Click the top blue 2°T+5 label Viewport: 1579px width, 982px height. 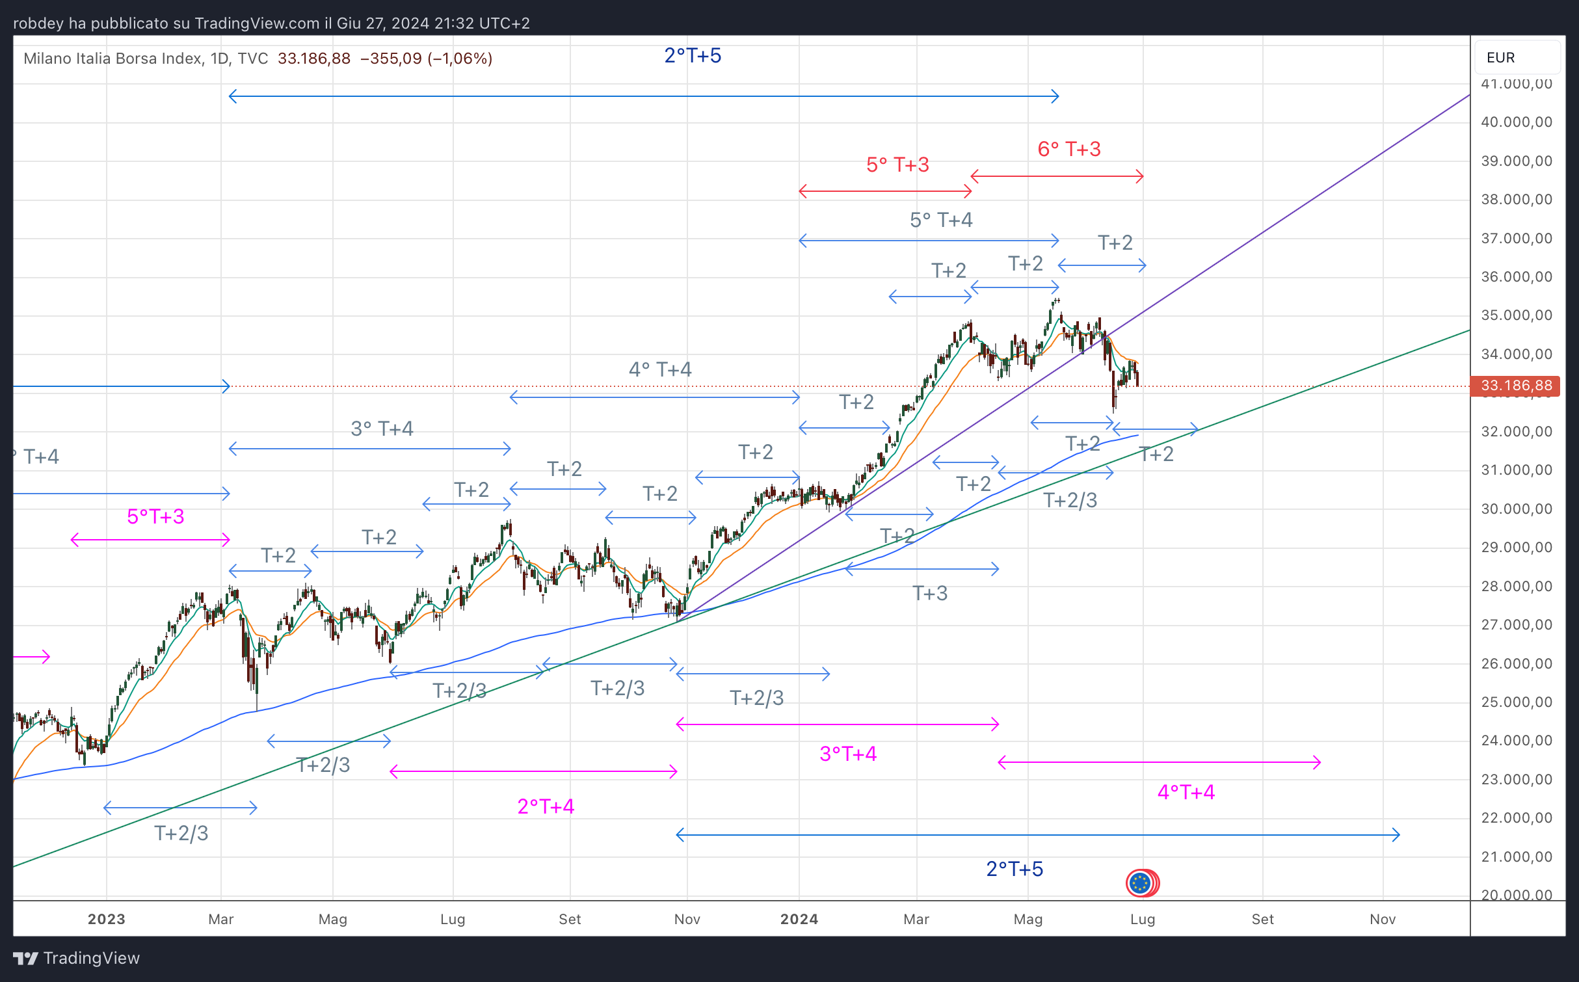coord(693,56)
